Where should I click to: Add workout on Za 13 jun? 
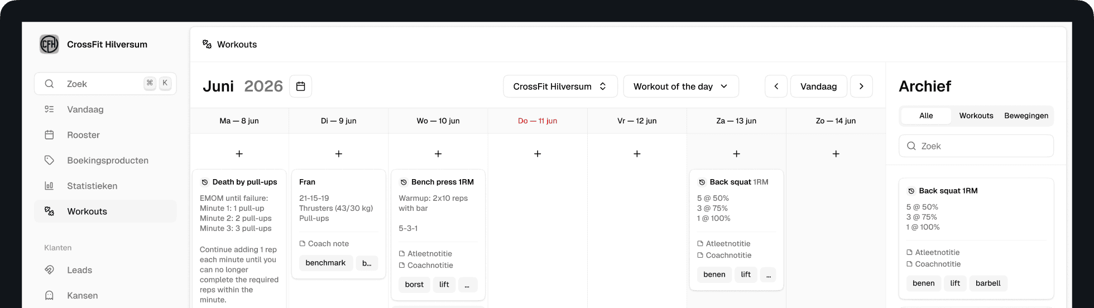coord(736,153)
